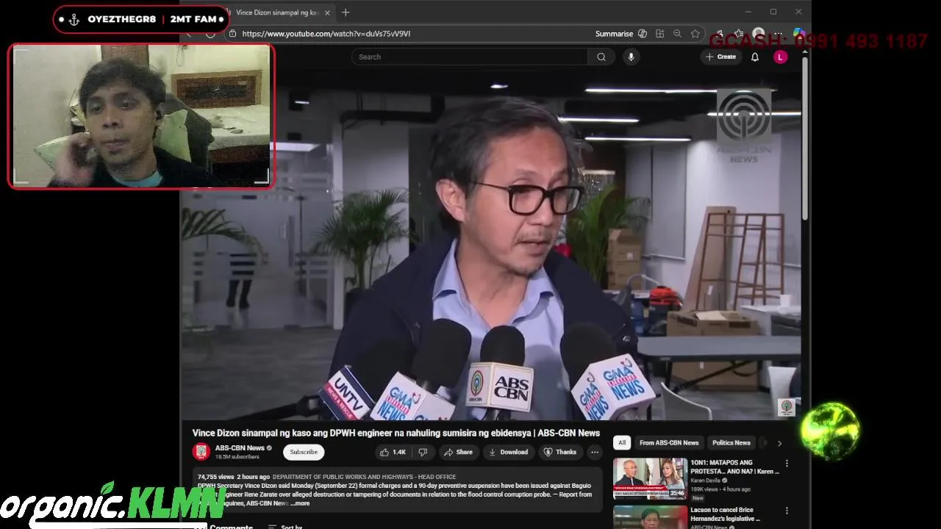Viewport: 941px width, 529px height.
Task: Like the video showing 1.4K likes
Action: (393, 452)
